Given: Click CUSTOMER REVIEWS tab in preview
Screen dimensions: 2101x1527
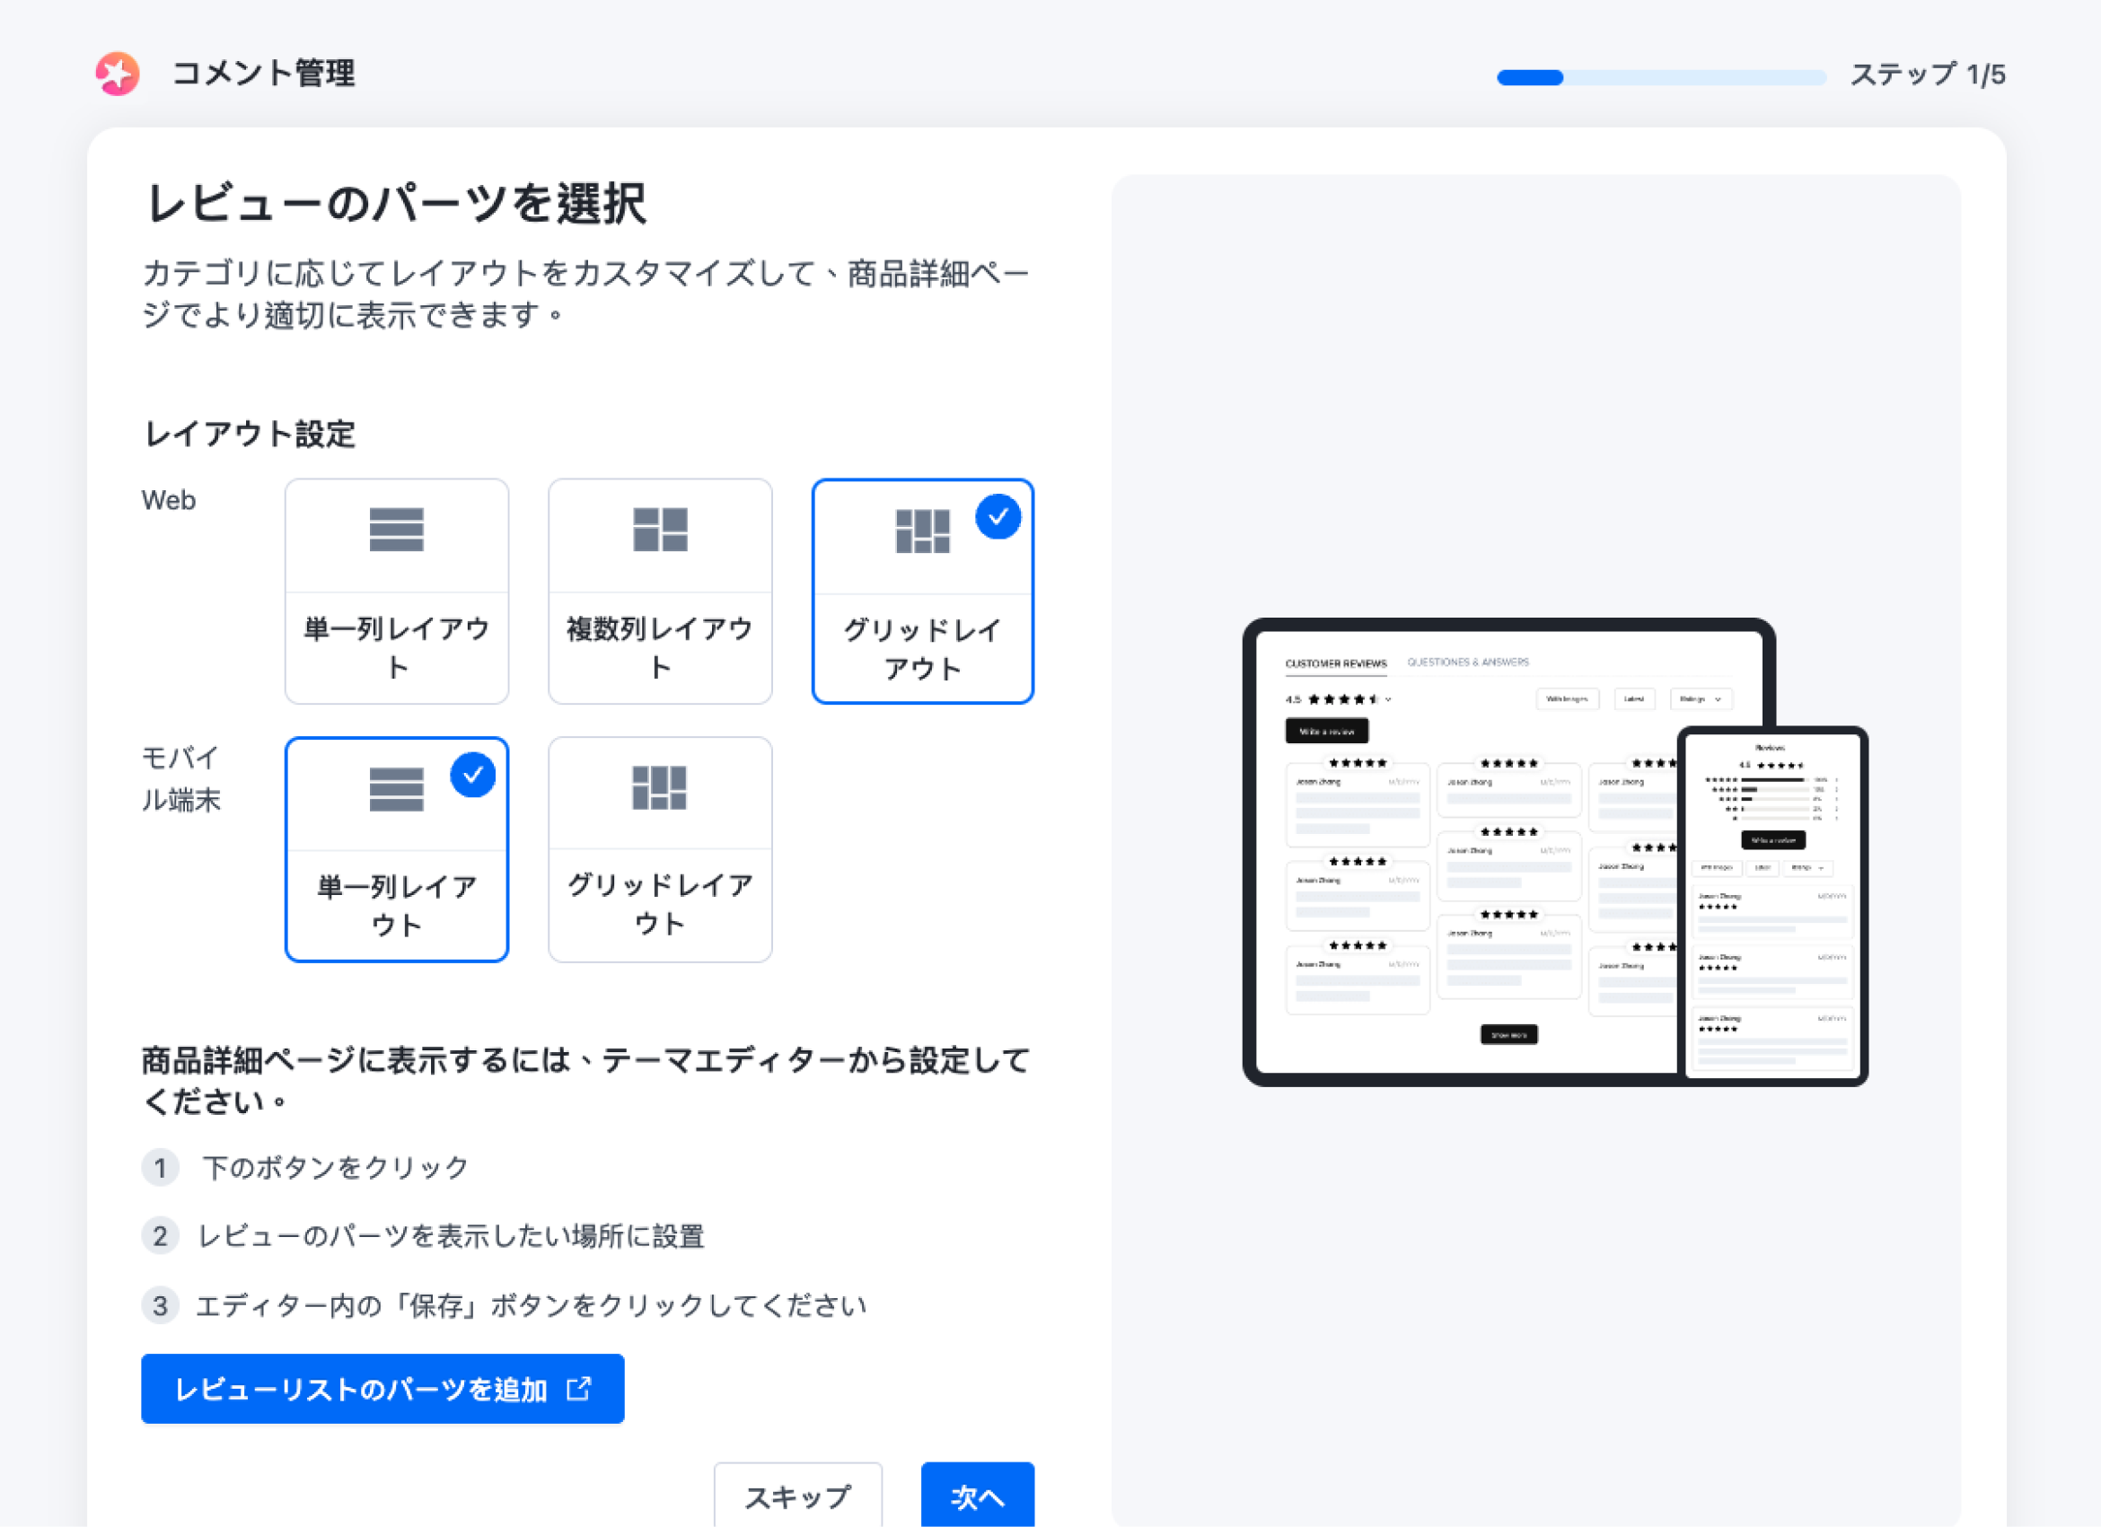Looking at the screenshot, I should tap(1336, 663).
